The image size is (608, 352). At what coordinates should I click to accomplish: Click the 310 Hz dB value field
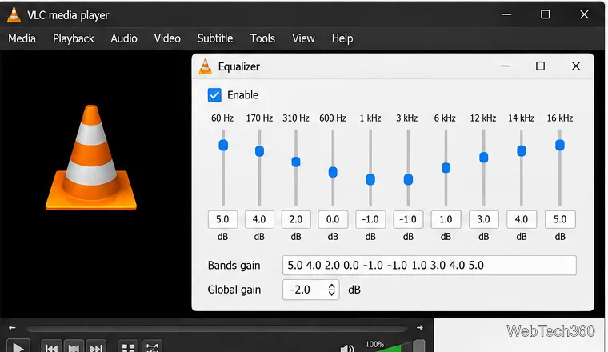pos(296,219)
